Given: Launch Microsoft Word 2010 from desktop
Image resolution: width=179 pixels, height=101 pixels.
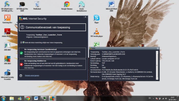Looking at the screenshot, I should pyautogui.click(x=111, y=6).
